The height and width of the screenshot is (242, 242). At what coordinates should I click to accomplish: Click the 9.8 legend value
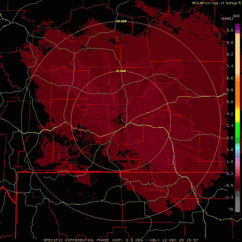(x=230, y=30)
